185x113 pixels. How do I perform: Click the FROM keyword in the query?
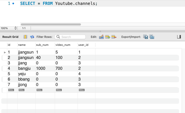(48, 3)
